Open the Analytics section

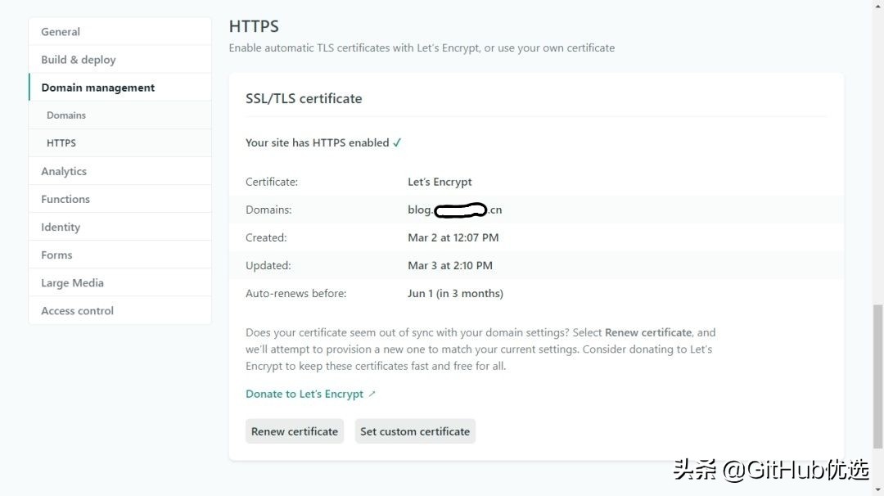click(63, 170)
